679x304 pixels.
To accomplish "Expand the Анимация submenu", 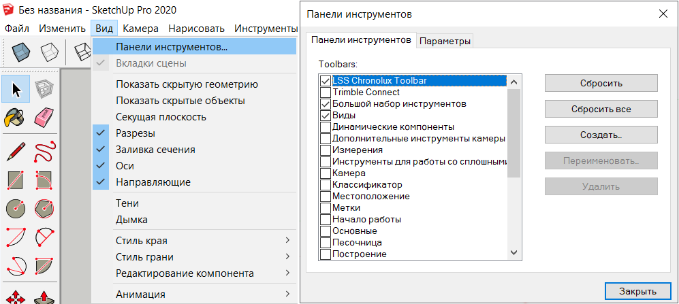I will [194, 294].
